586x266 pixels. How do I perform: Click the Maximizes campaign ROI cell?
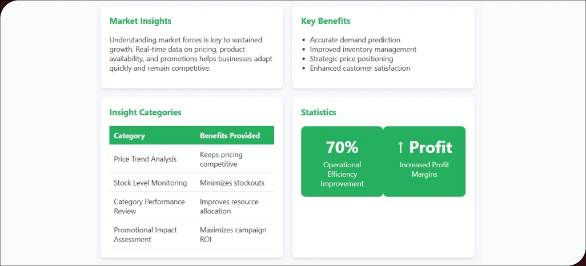pyautogui.click(x=233, y=235)
